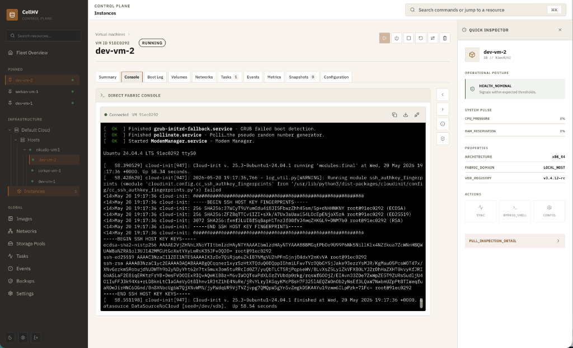573x348 pixels.
Task: Collapse the Hosts tree node
Action: [16, 140]
